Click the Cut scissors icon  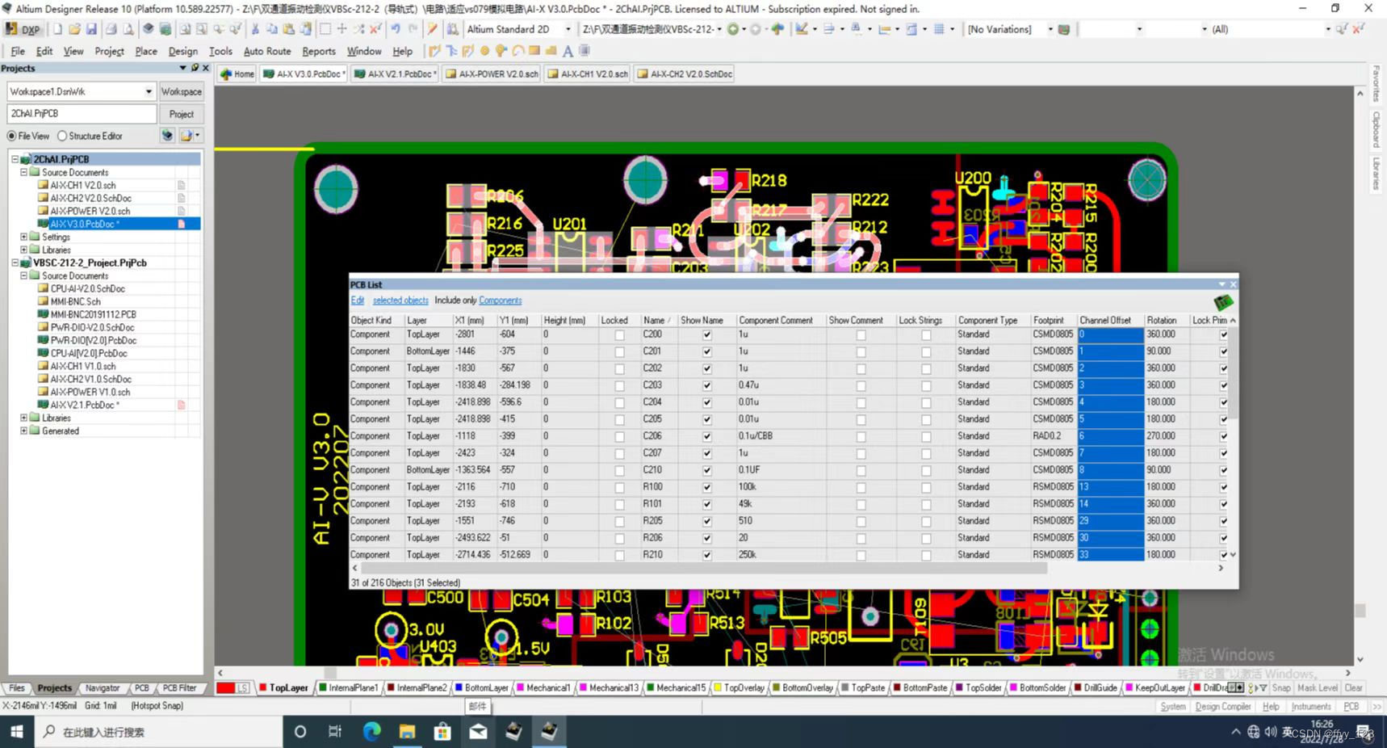tap(255, 29)
